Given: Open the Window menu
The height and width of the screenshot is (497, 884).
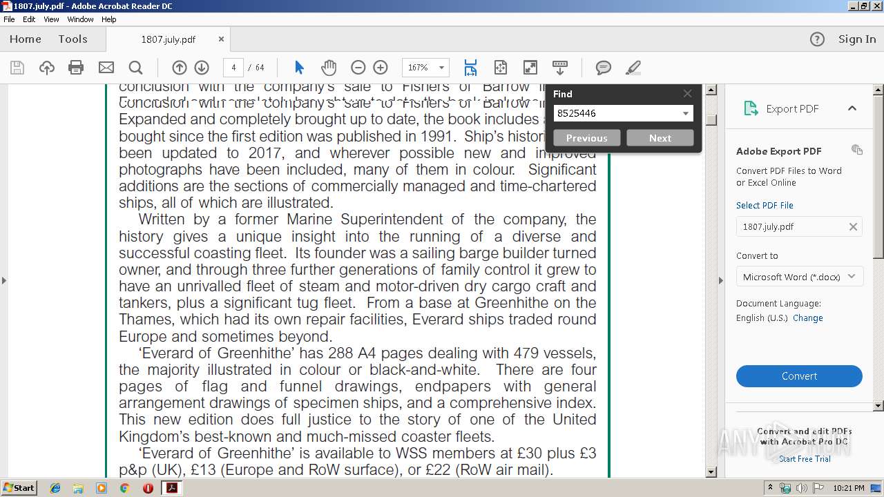Looking at the screenshot, I should (x=80, y=19).
